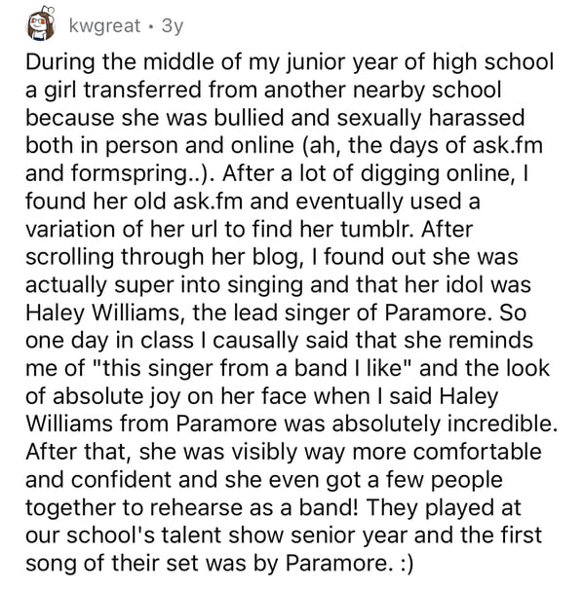
Task: Click the word "harassed" in the comment
Action: click(476, 118)
